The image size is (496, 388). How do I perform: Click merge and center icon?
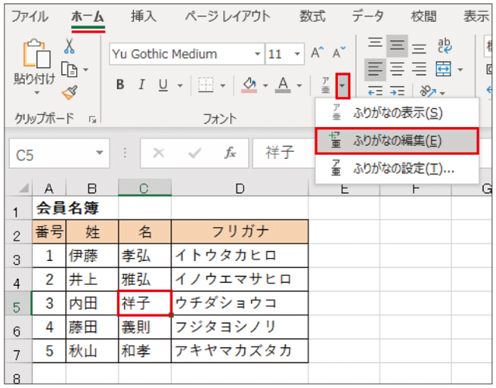[443, 69]
